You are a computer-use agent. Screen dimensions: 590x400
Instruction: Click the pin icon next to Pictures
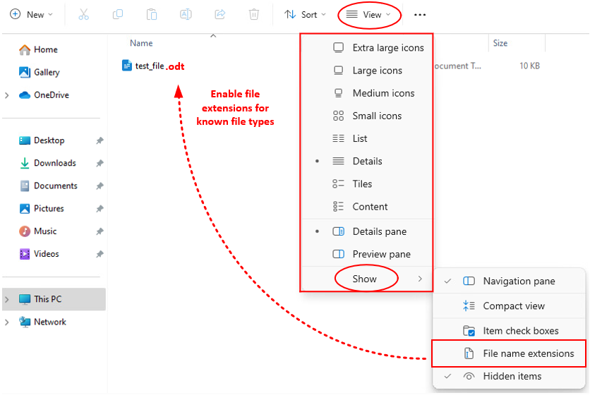100,209
